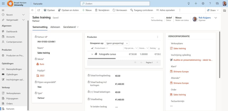Click the Opslaan save button

pyautogui.click(x=49, y=10)
